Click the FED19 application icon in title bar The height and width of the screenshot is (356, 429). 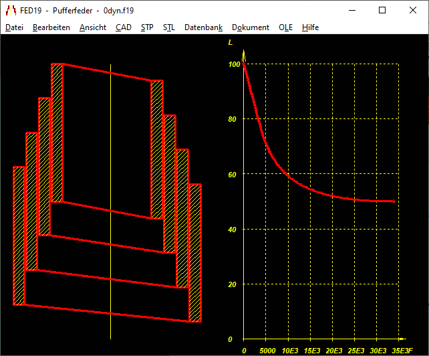[x=10, y=11]
